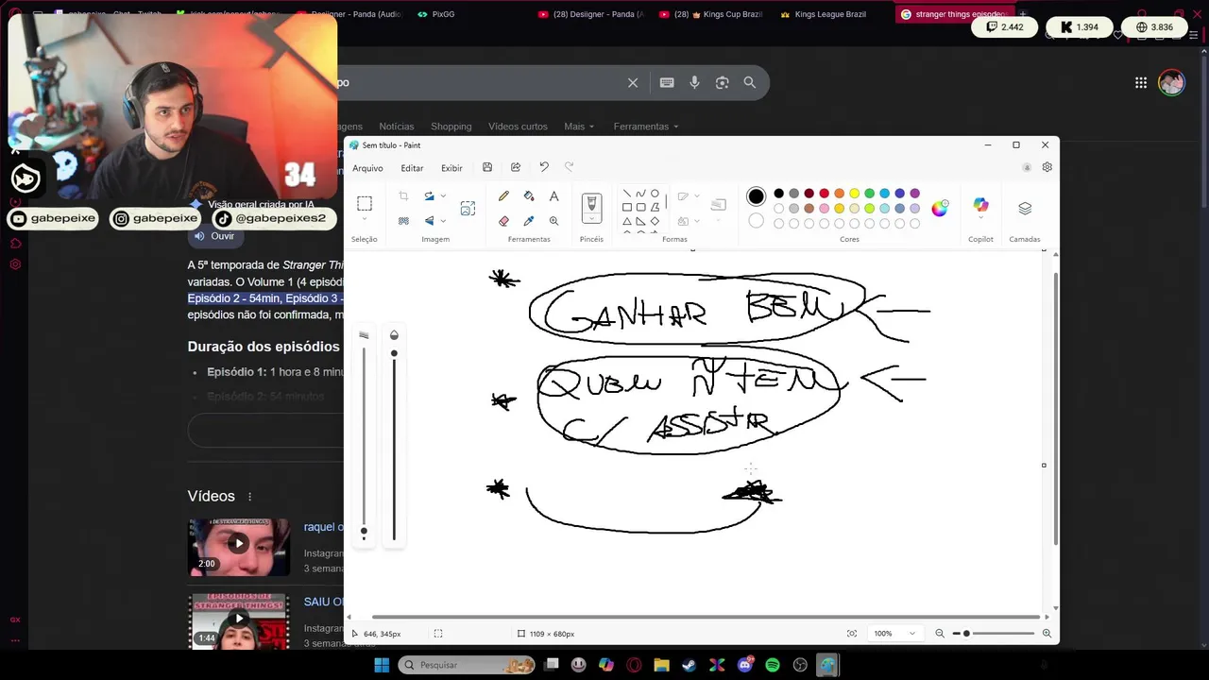The width and height of the screenshot is (1209, 680).
Task: Click zoom out magnifier in Paint status bar
Action: [940, 634]
